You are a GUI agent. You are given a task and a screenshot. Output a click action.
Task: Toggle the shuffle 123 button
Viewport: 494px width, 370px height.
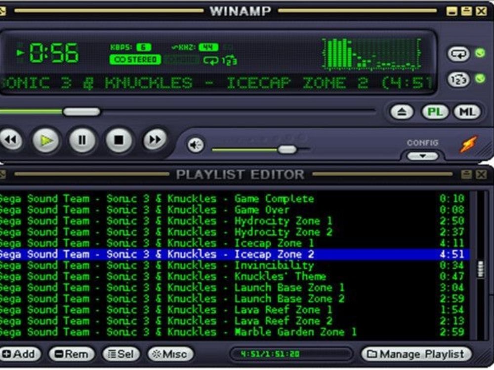pyautogui.click(x=458, y=79)
